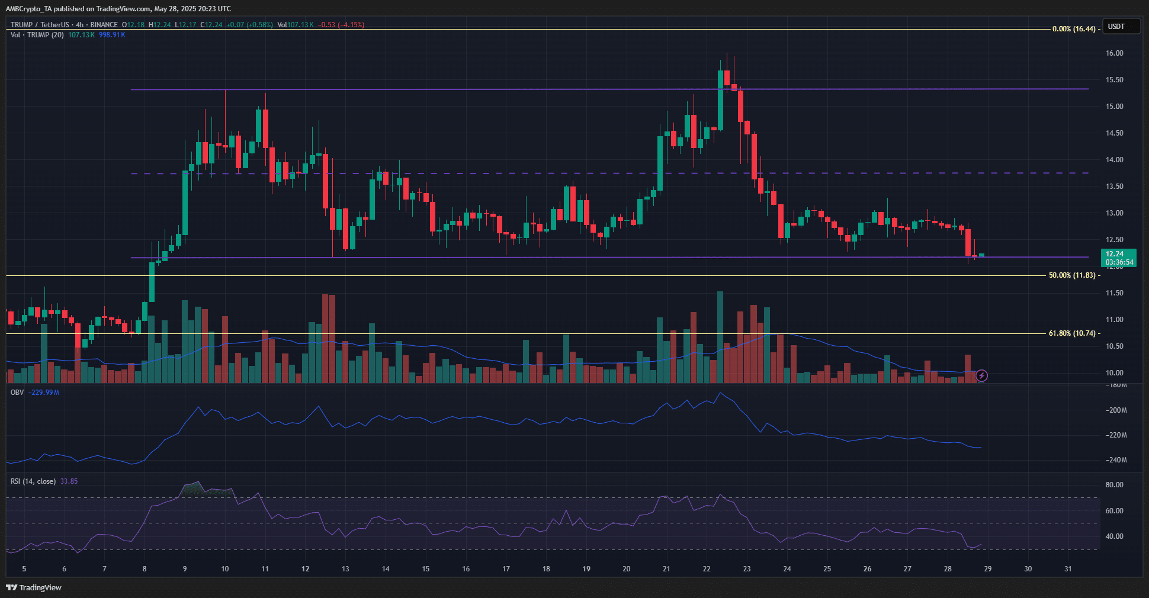Open the USDT currency selector

pos(1121,27)
